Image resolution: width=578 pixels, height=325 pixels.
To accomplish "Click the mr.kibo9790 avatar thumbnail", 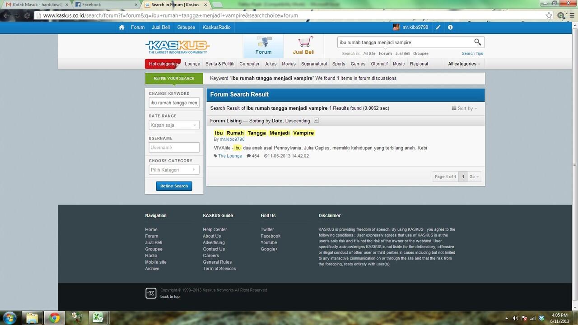I will point(396,27).
